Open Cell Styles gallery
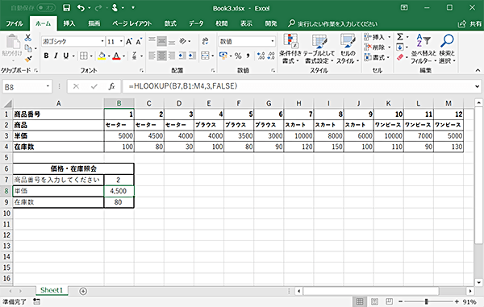This screenshot has width=484, height=307. [x=348, y=48]
